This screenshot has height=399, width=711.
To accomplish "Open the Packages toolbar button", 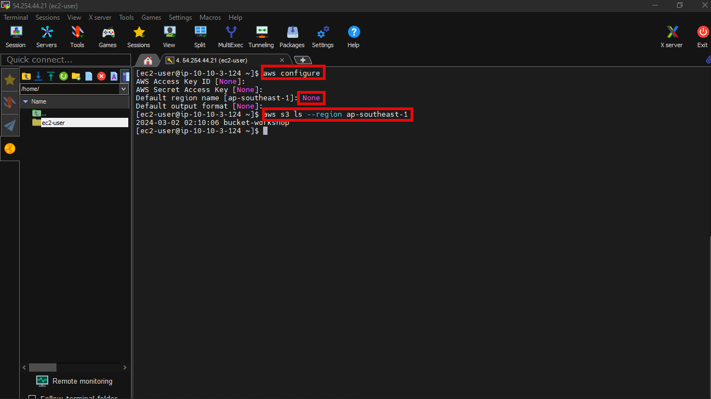I will coord(292,37).
